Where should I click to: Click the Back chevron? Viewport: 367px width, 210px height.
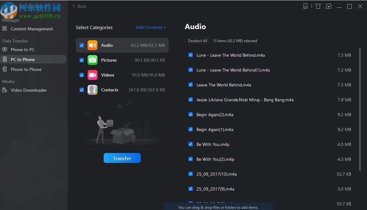click(x=74, y=6)
